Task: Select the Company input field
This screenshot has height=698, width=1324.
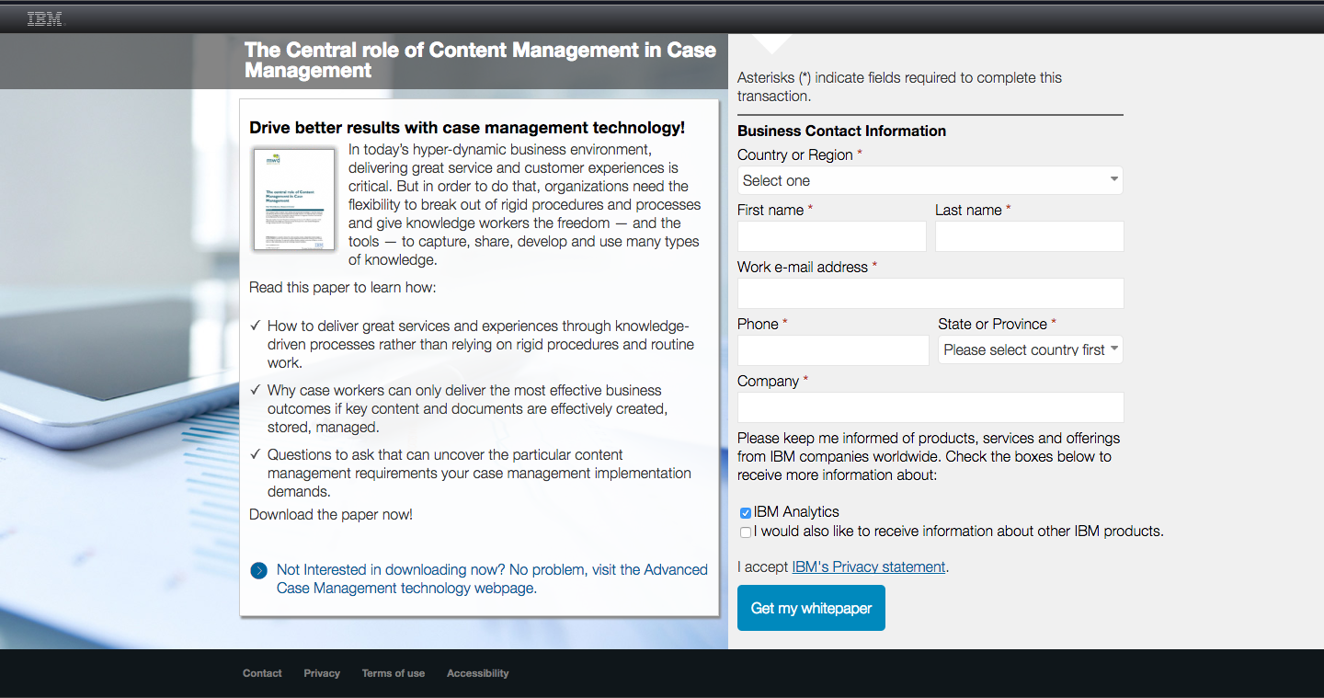Action: [x=930, y=406]
